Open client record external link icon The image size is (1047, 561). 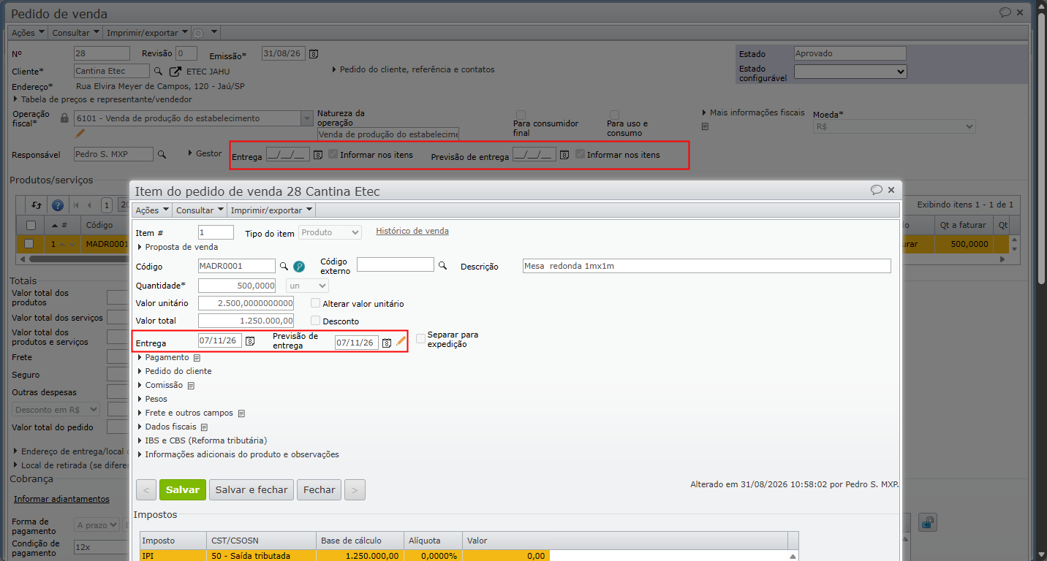(175, 71)
